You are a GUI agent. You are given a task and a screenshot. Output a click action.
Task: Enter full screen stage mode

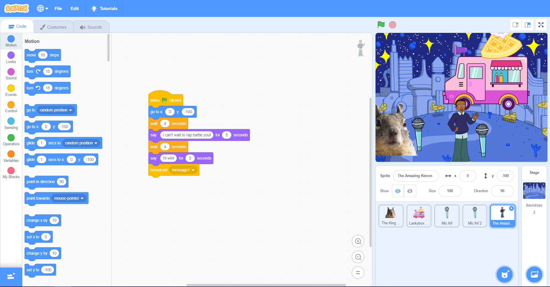click(x=541, y=25)
